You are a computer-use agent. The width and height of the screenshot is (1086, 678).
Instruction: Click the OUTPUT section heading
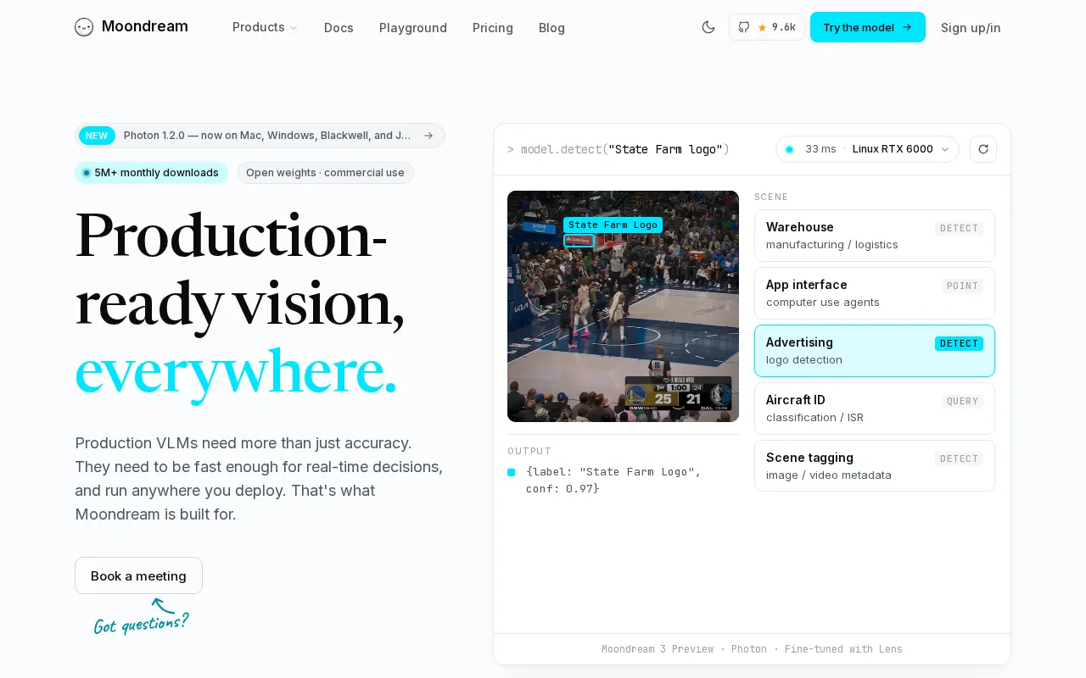[529, 451]
